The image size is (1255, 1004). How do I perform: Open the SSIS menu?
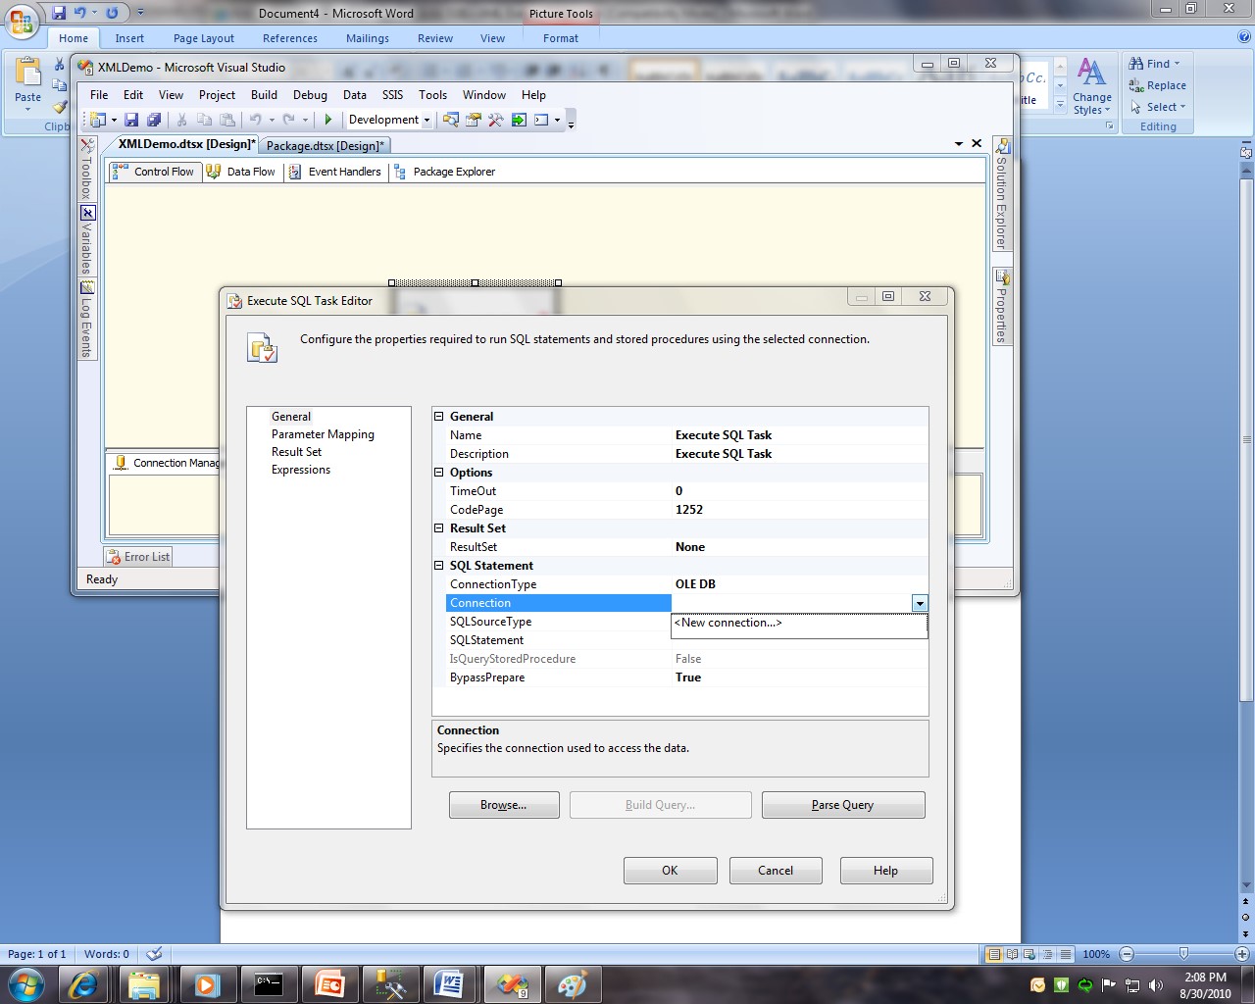point(392,95)
